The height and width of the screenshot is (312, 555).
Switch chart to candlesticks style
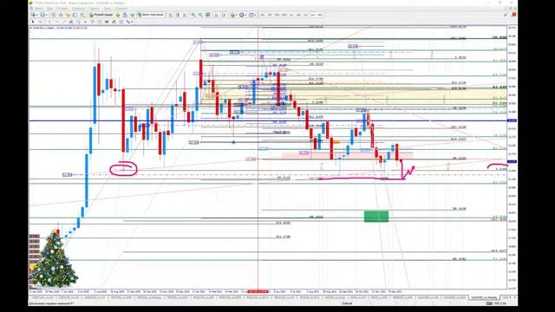tap(178, 15)
